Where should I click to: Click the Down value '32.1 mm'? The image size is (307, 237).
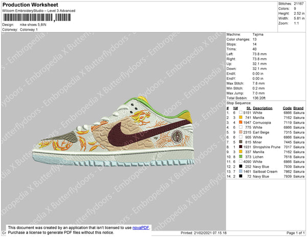pyautogui.click(x=259, y=68)
